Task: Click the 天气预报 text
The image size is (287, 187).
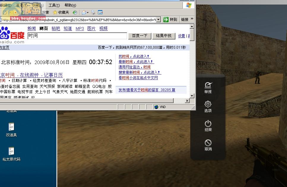Action: (47, 86)
